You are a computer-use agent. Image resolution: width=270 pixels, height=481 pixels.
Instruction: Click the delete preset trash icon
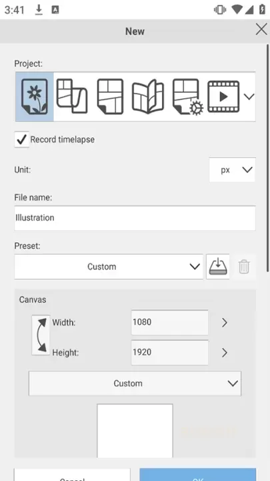(x=244, y=267)
